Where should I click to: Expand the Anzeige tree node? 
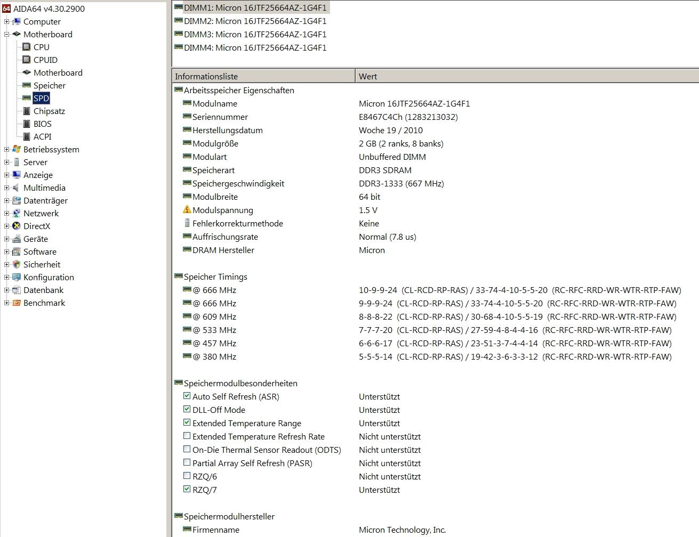(x=6, y=175)
